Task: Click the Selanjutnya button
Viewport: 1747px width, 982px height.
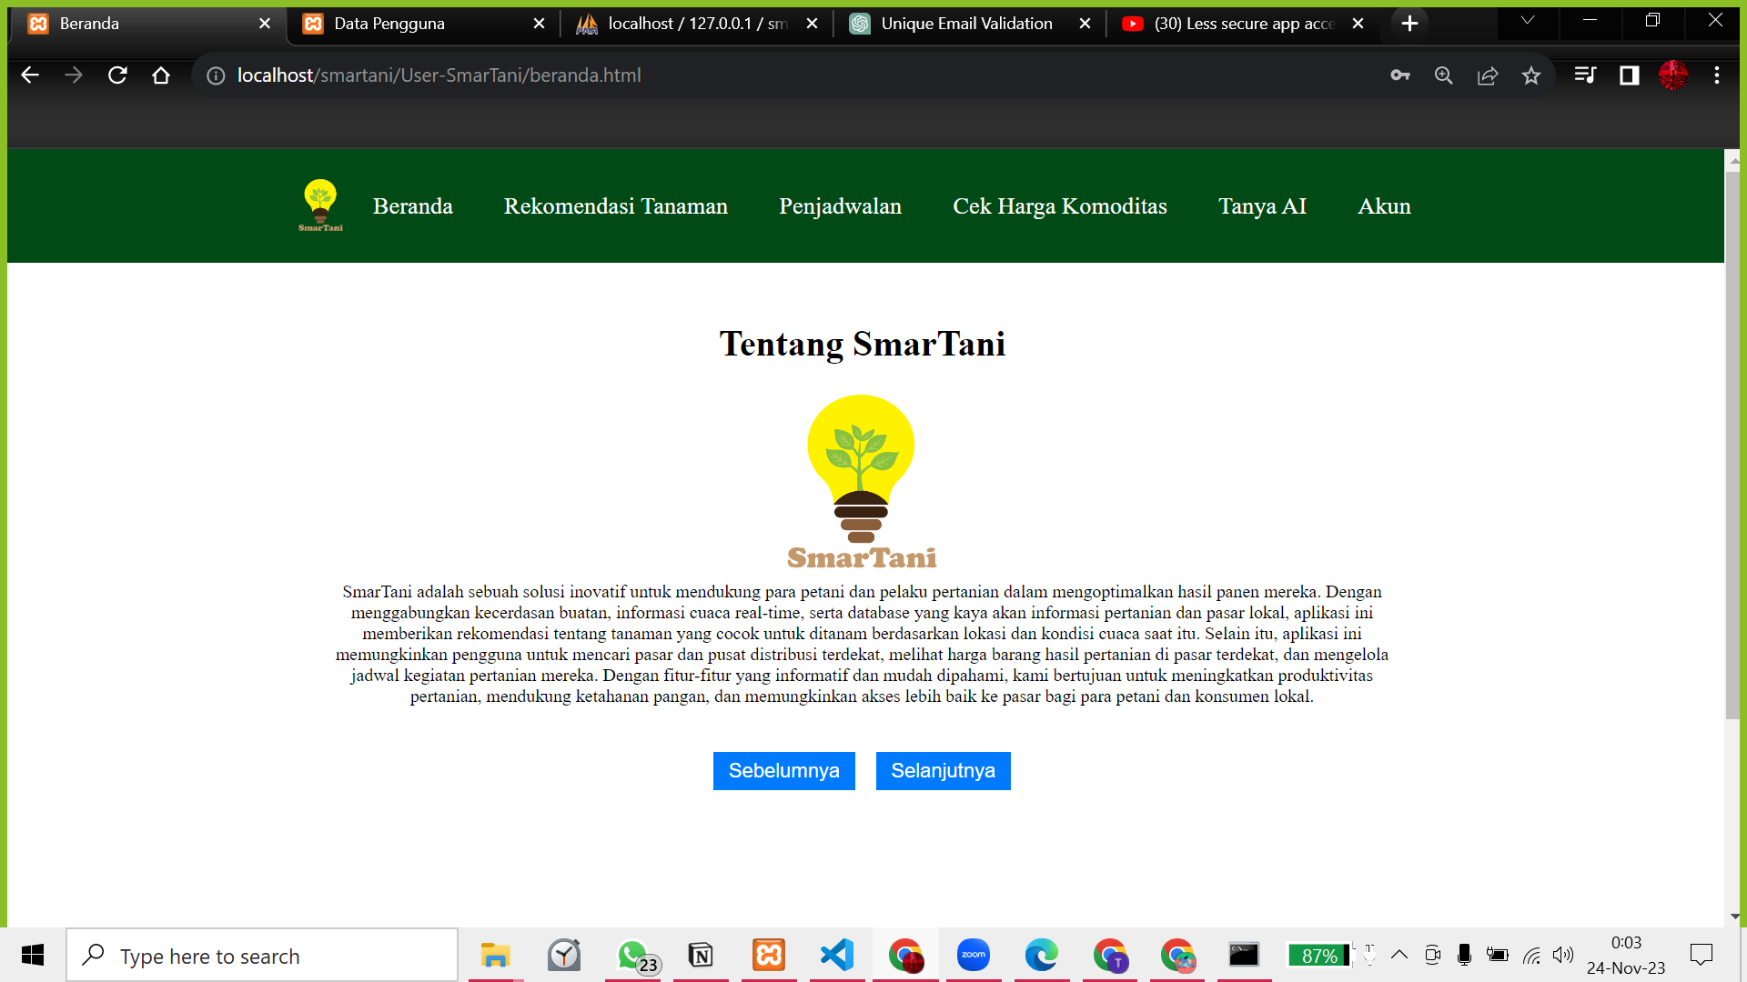Action: [943, 771]
